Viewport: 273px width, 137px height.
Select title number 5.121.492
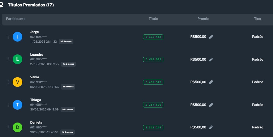click(x=153, y=37)
